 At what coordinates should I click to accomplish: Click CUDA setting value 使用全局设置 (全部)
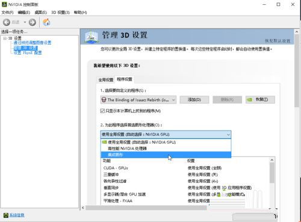[205, 168]
